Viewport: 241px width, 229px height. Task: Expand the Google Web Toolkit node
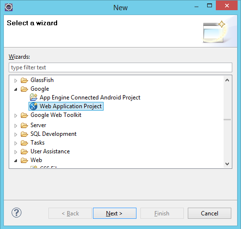pos(15,115)
